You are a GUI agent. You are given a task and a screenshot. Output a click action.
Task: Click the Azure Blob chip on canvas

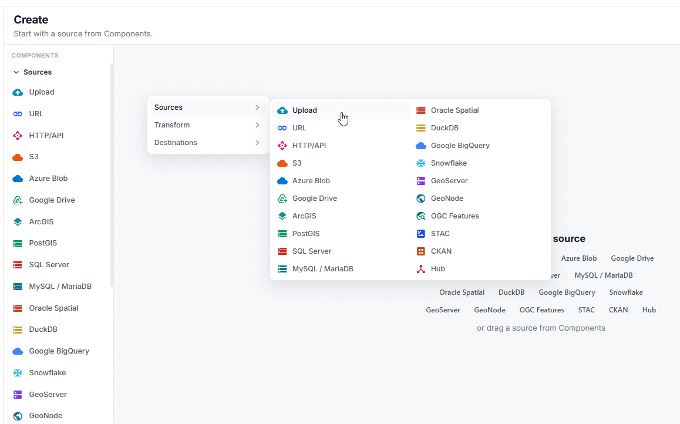pyautogui.click(x=579, y=258)
